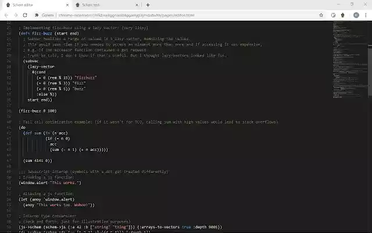Viewport: 372px width, 233px height.
Task: Click the editor's vertical scrollbar thumb
Action: pyautogui.click(x=370, y=70)
